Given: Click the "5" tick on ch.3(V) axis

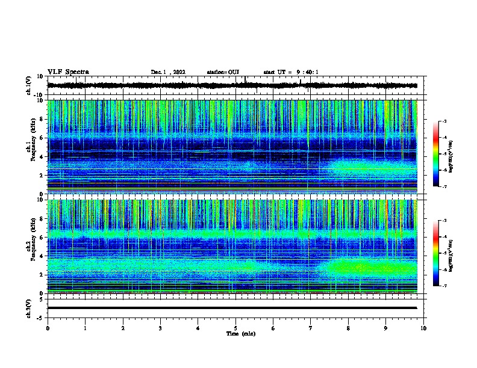Looking at the screenshot, I should (x=42, y=299).
